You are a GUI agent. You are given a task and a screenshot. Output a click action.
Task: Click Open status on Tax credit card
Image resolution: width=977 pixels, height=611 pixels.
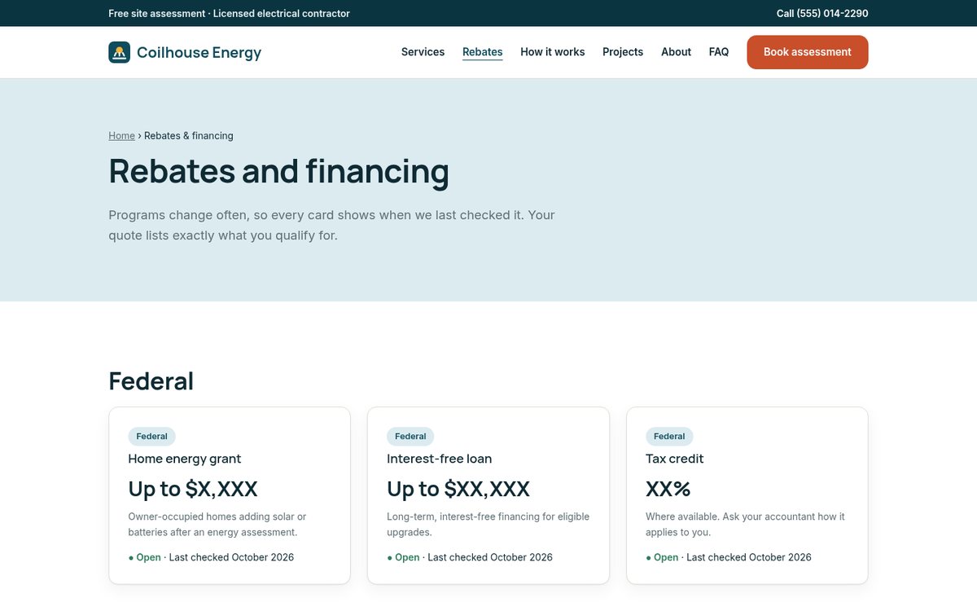[x=663, y=558]
